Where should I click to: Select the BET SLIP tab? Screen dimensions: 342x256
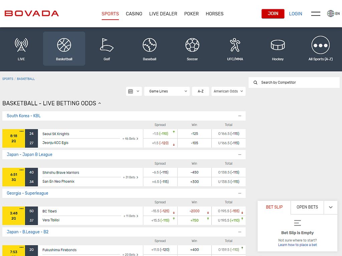[x=274, y=207]
